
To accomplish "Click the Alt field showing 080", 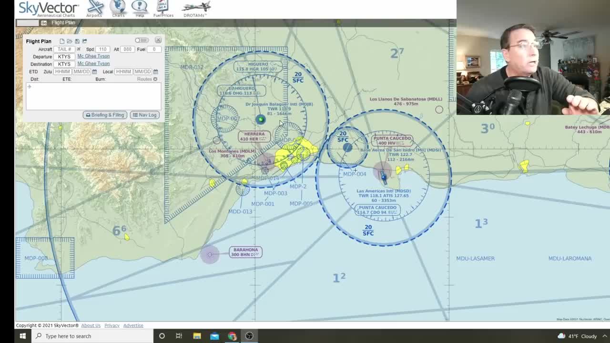I will [127, 49].
